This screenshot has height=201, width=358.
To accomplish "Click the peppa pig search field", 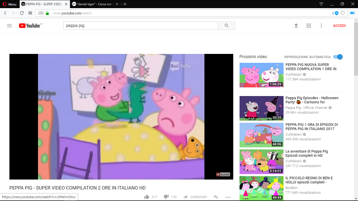I will 140,26.
